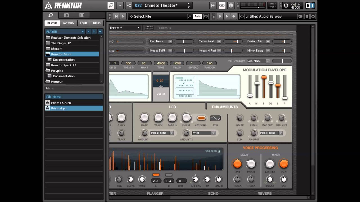The height and width of the screenshot is (202, 360).
Task: Click the envelope S slider handle
Action: (x=278, y=85)
